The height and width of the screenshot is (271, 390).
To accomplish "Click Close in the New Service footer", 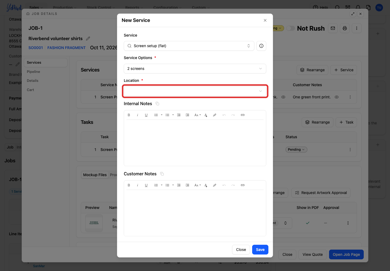I will 241,250.
